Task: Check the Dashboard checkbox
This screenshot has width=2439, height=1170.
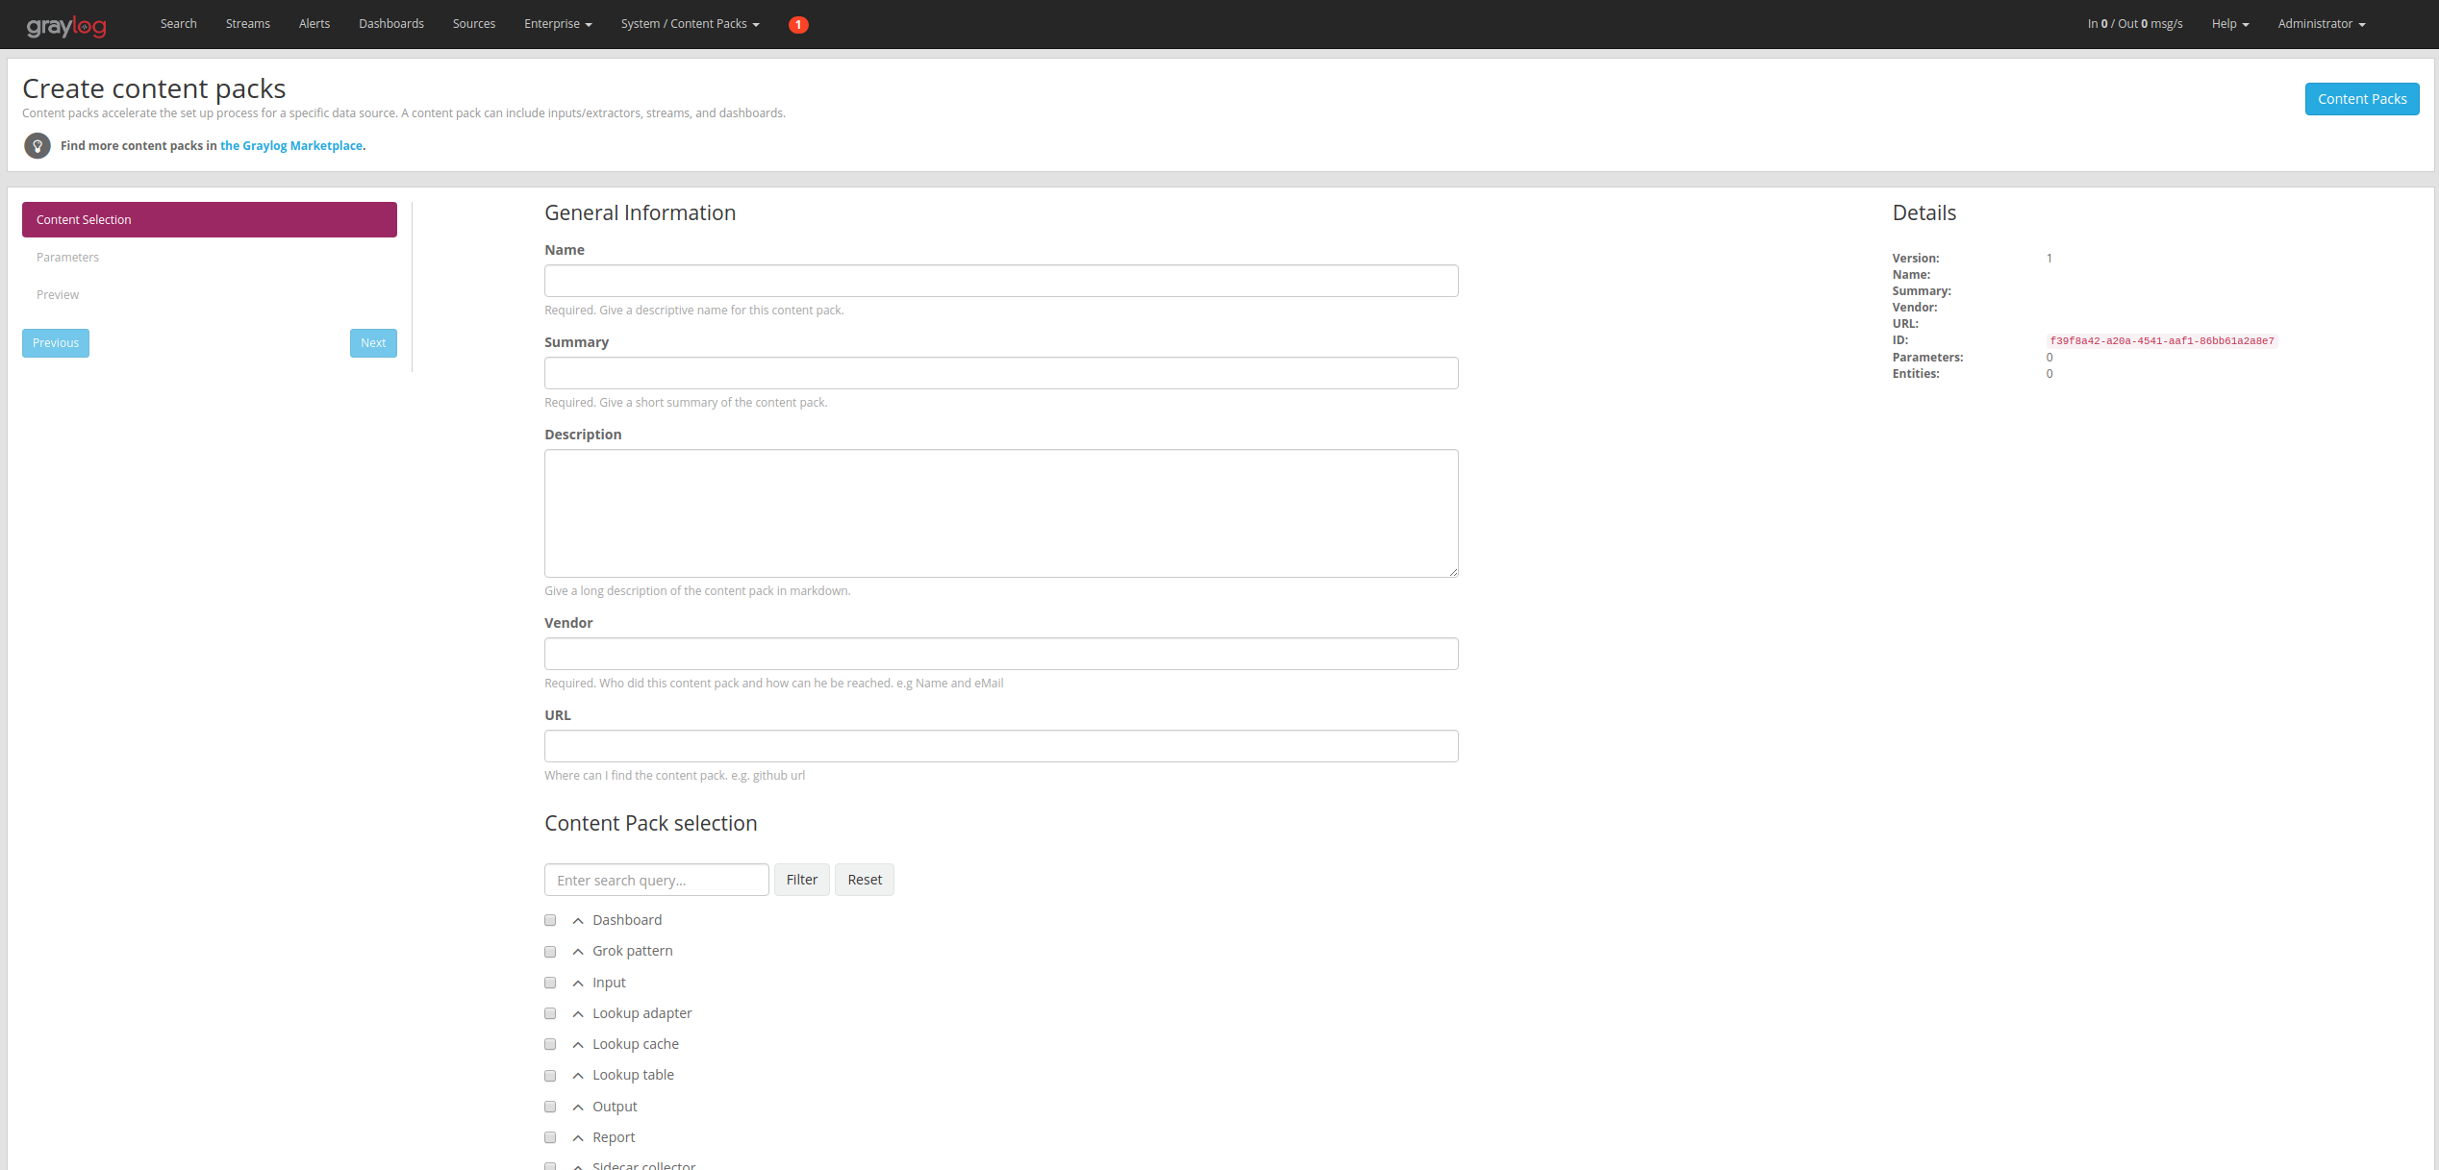Action: pos(550,920)
